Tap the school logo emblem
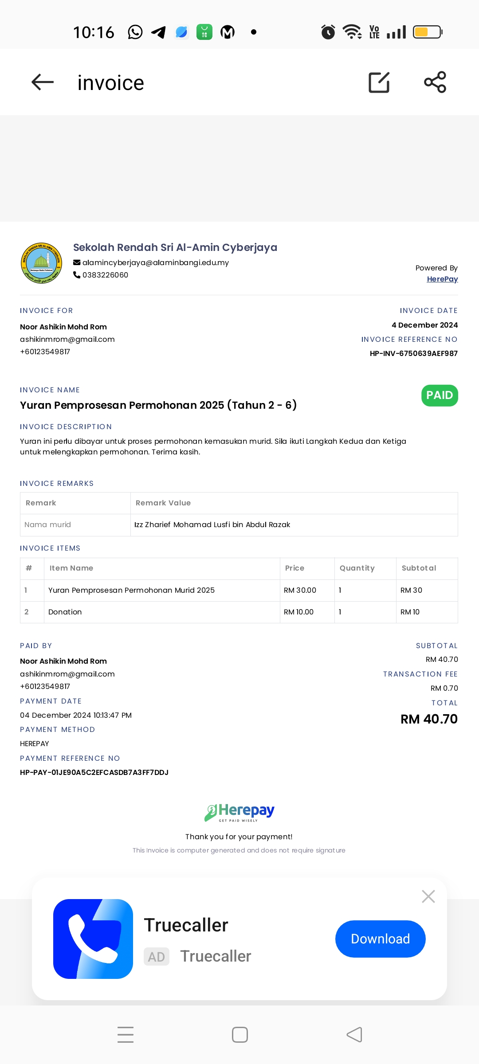 point(41,263)
